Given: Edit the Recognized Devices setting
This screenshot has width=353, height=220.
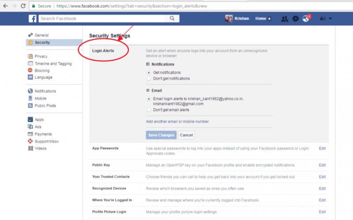Looking at the screenshot, I should (x=323, y=189).
